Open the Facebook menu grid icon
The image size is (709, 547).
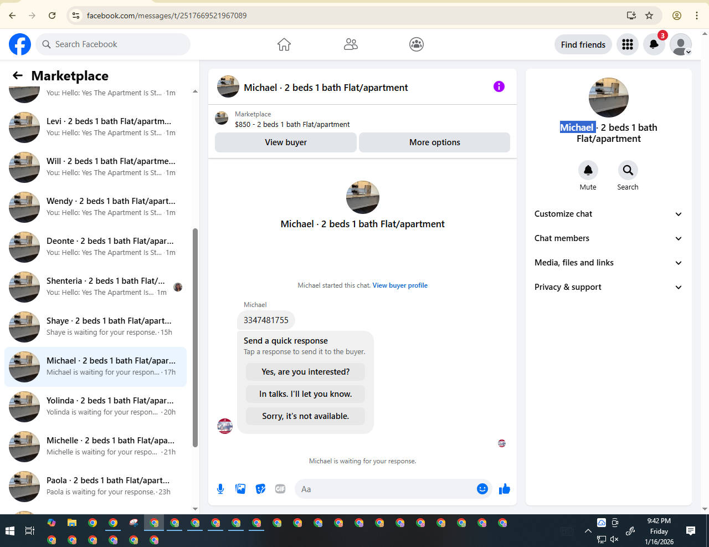click(x=628, y=44)
